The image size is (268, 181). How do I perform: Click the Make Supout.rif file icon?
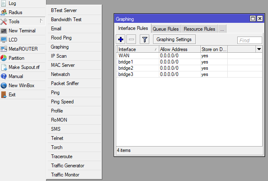tap(4, 67)
